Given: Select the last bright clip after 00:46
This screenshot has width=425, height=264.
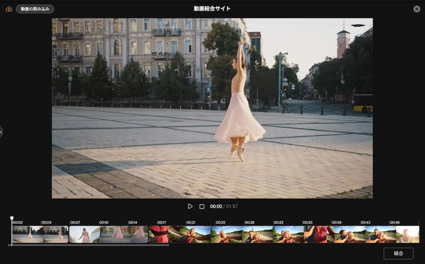Looking at the screenshot, I should (x=407, y=235).
